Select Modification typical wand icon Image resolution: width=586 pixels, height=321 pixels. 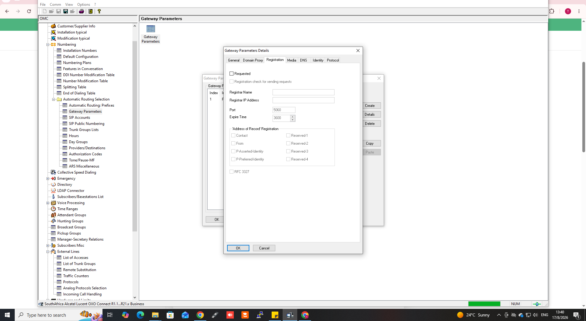(x=53, y=38)
